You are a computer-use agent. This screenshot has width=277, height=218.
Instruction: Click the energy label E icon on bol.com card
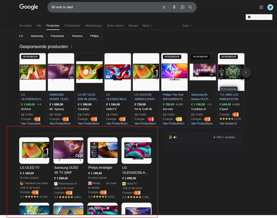click(x=179, y=119)
